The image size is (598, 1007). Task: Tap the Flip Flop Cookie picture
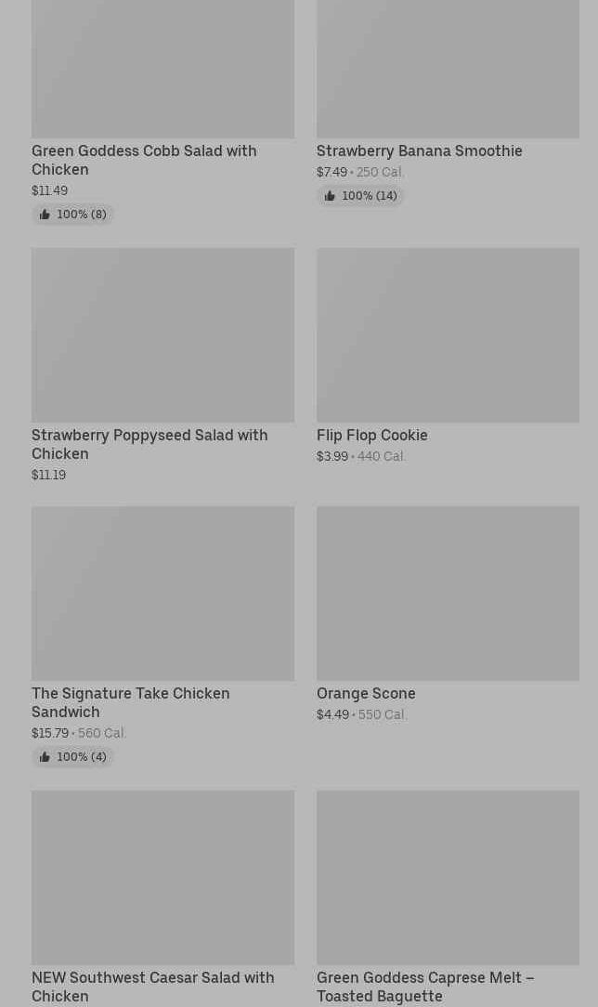(448, 334)
